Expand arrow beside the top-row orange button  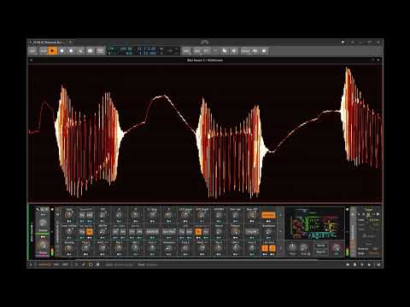tap(281, 215)
